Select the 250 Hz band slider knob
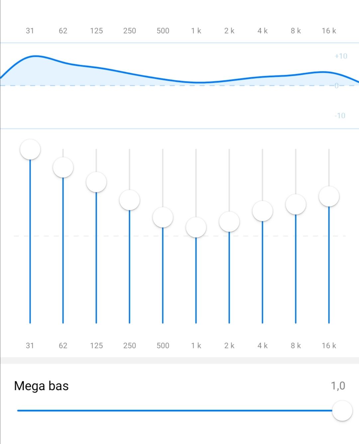 (x=130, y=200)
